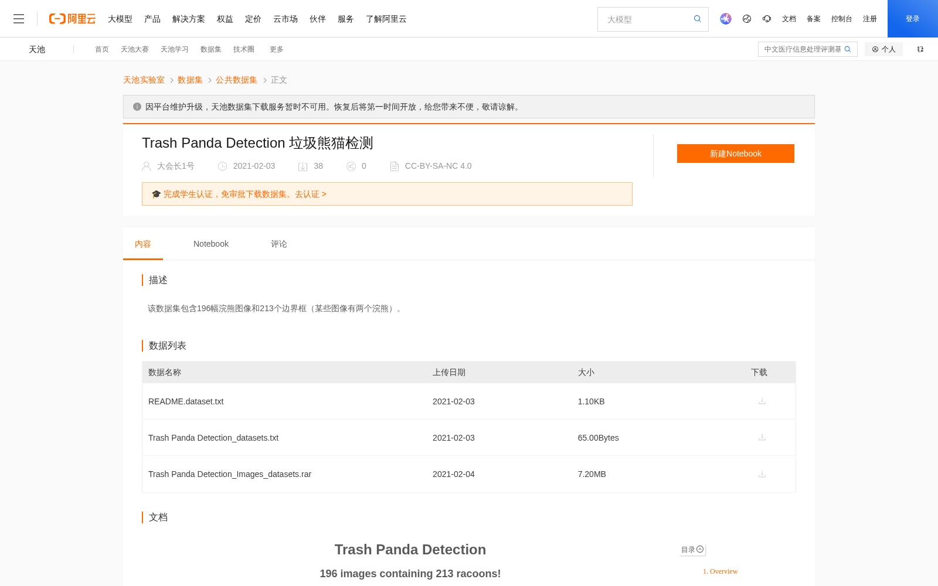This screenshot has width=938, height=586.
Task: Open the 控制台 console link
Action: 842,19
